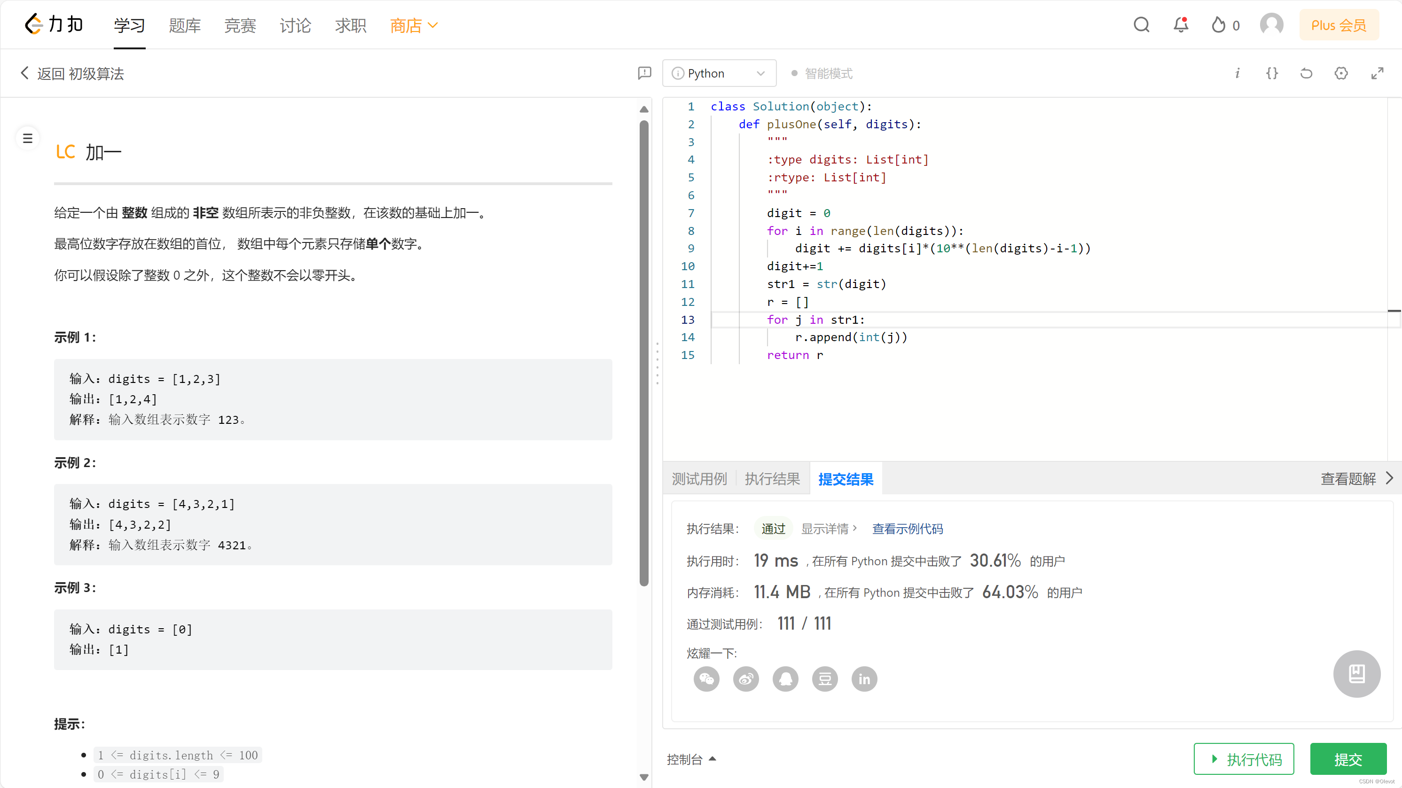Open the notifications bell
The image size is (1402, 788).
click(1181, 25)
